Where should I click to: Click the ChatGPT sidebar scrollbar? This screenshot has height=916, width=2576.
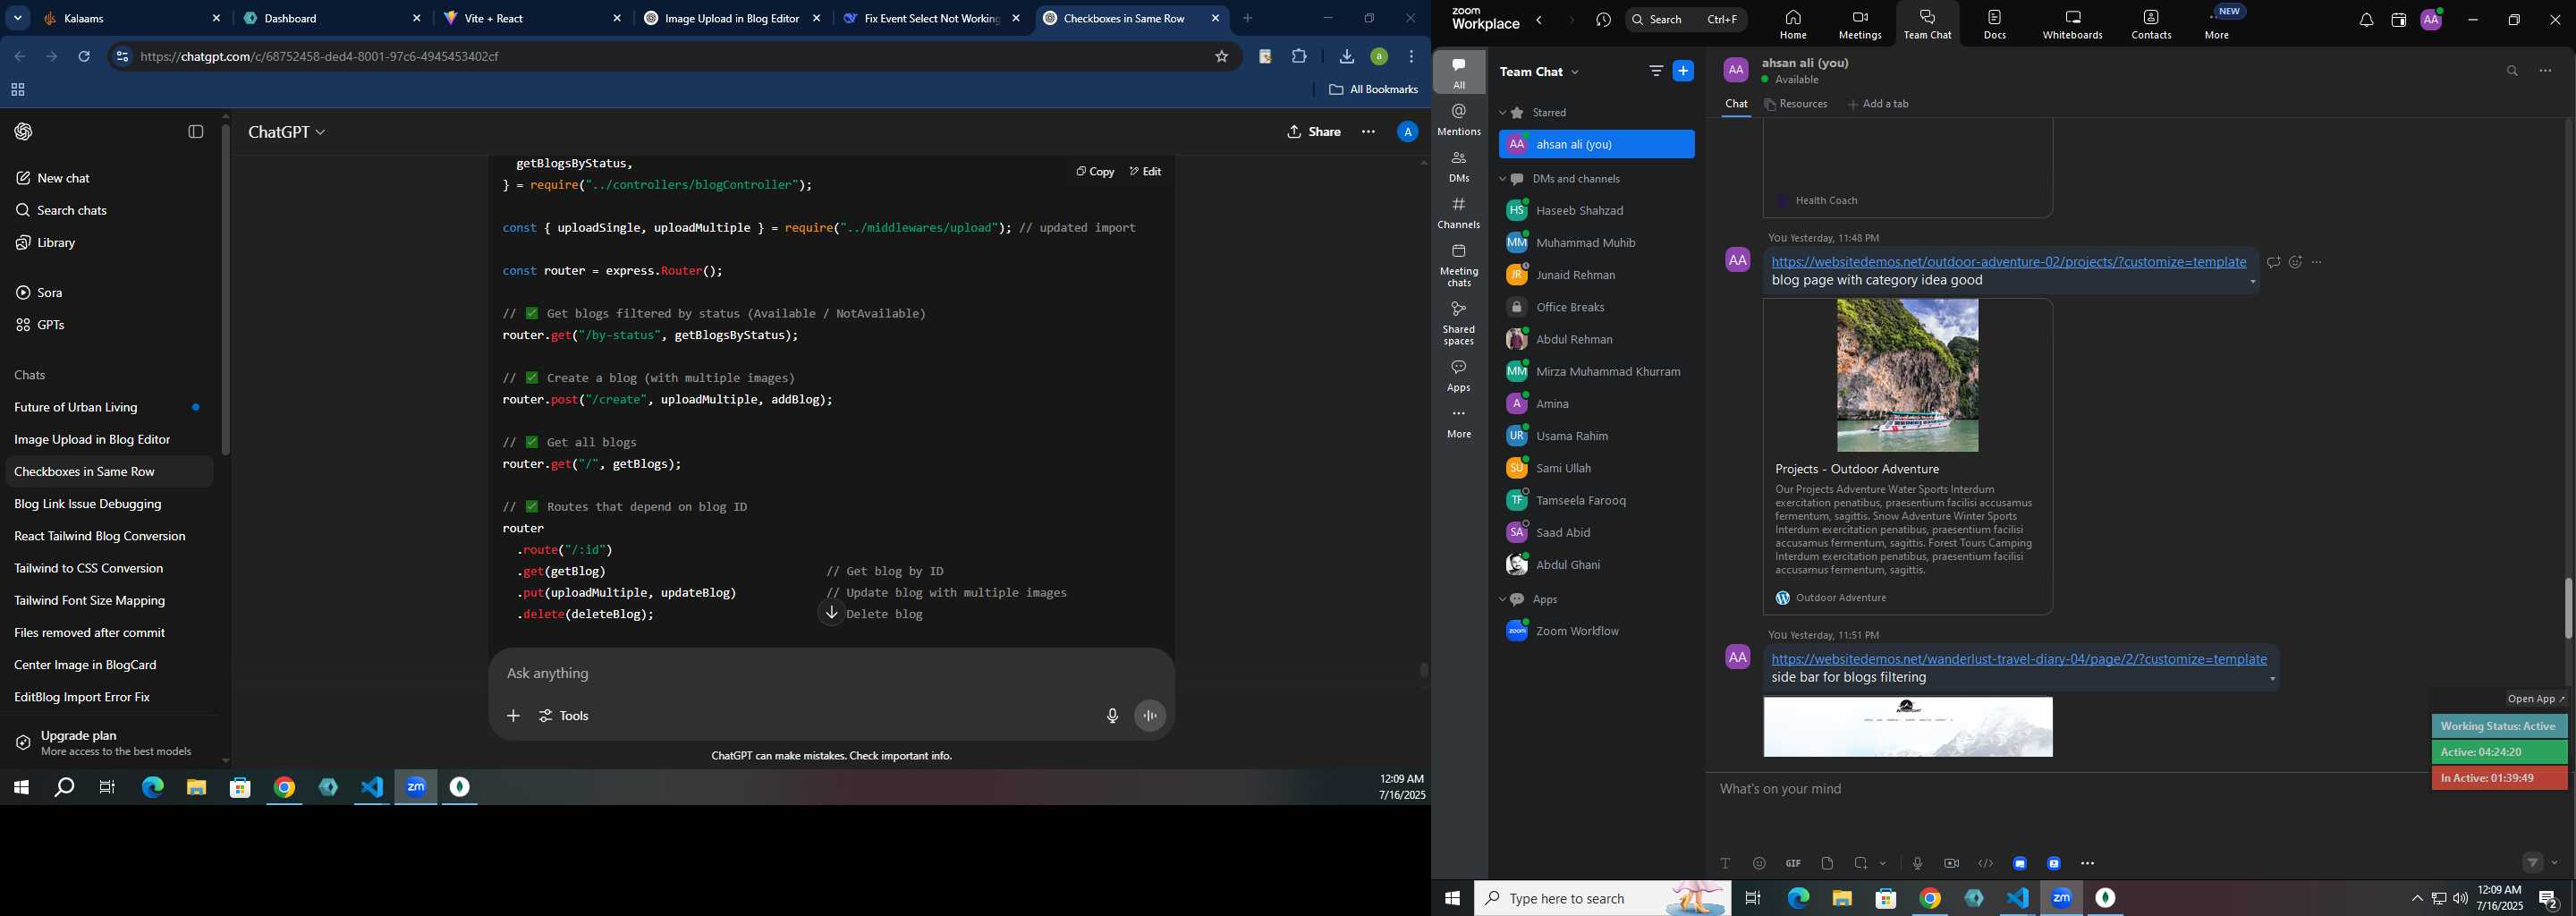point(226,290)
